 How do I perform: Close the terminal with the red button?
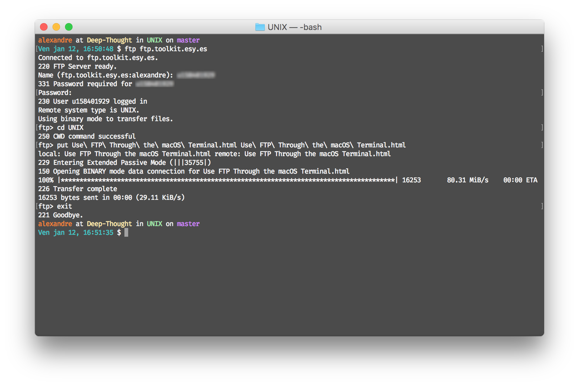(44, 27)
